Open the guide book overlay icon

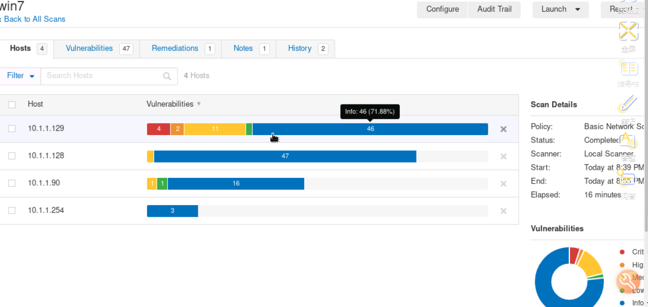[x=628, y=68]
